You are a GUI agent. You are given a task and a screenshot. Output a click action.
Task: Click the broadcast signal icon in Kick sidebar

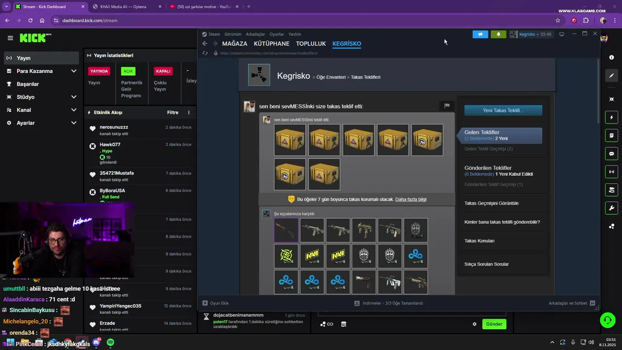[611, 172]
